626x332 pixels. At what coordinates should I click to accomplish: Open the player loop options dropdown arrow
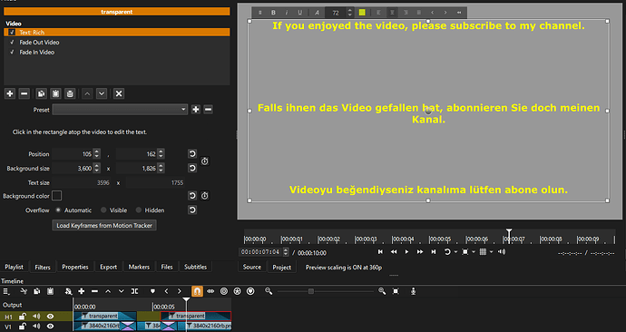[x=455, y=252]
